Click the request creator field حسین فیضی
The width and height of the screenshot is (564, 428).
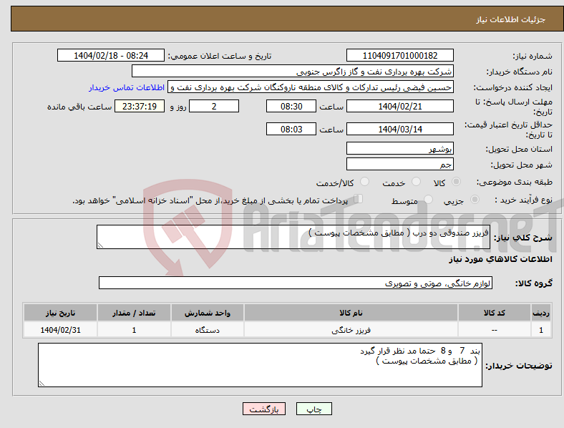311,87
